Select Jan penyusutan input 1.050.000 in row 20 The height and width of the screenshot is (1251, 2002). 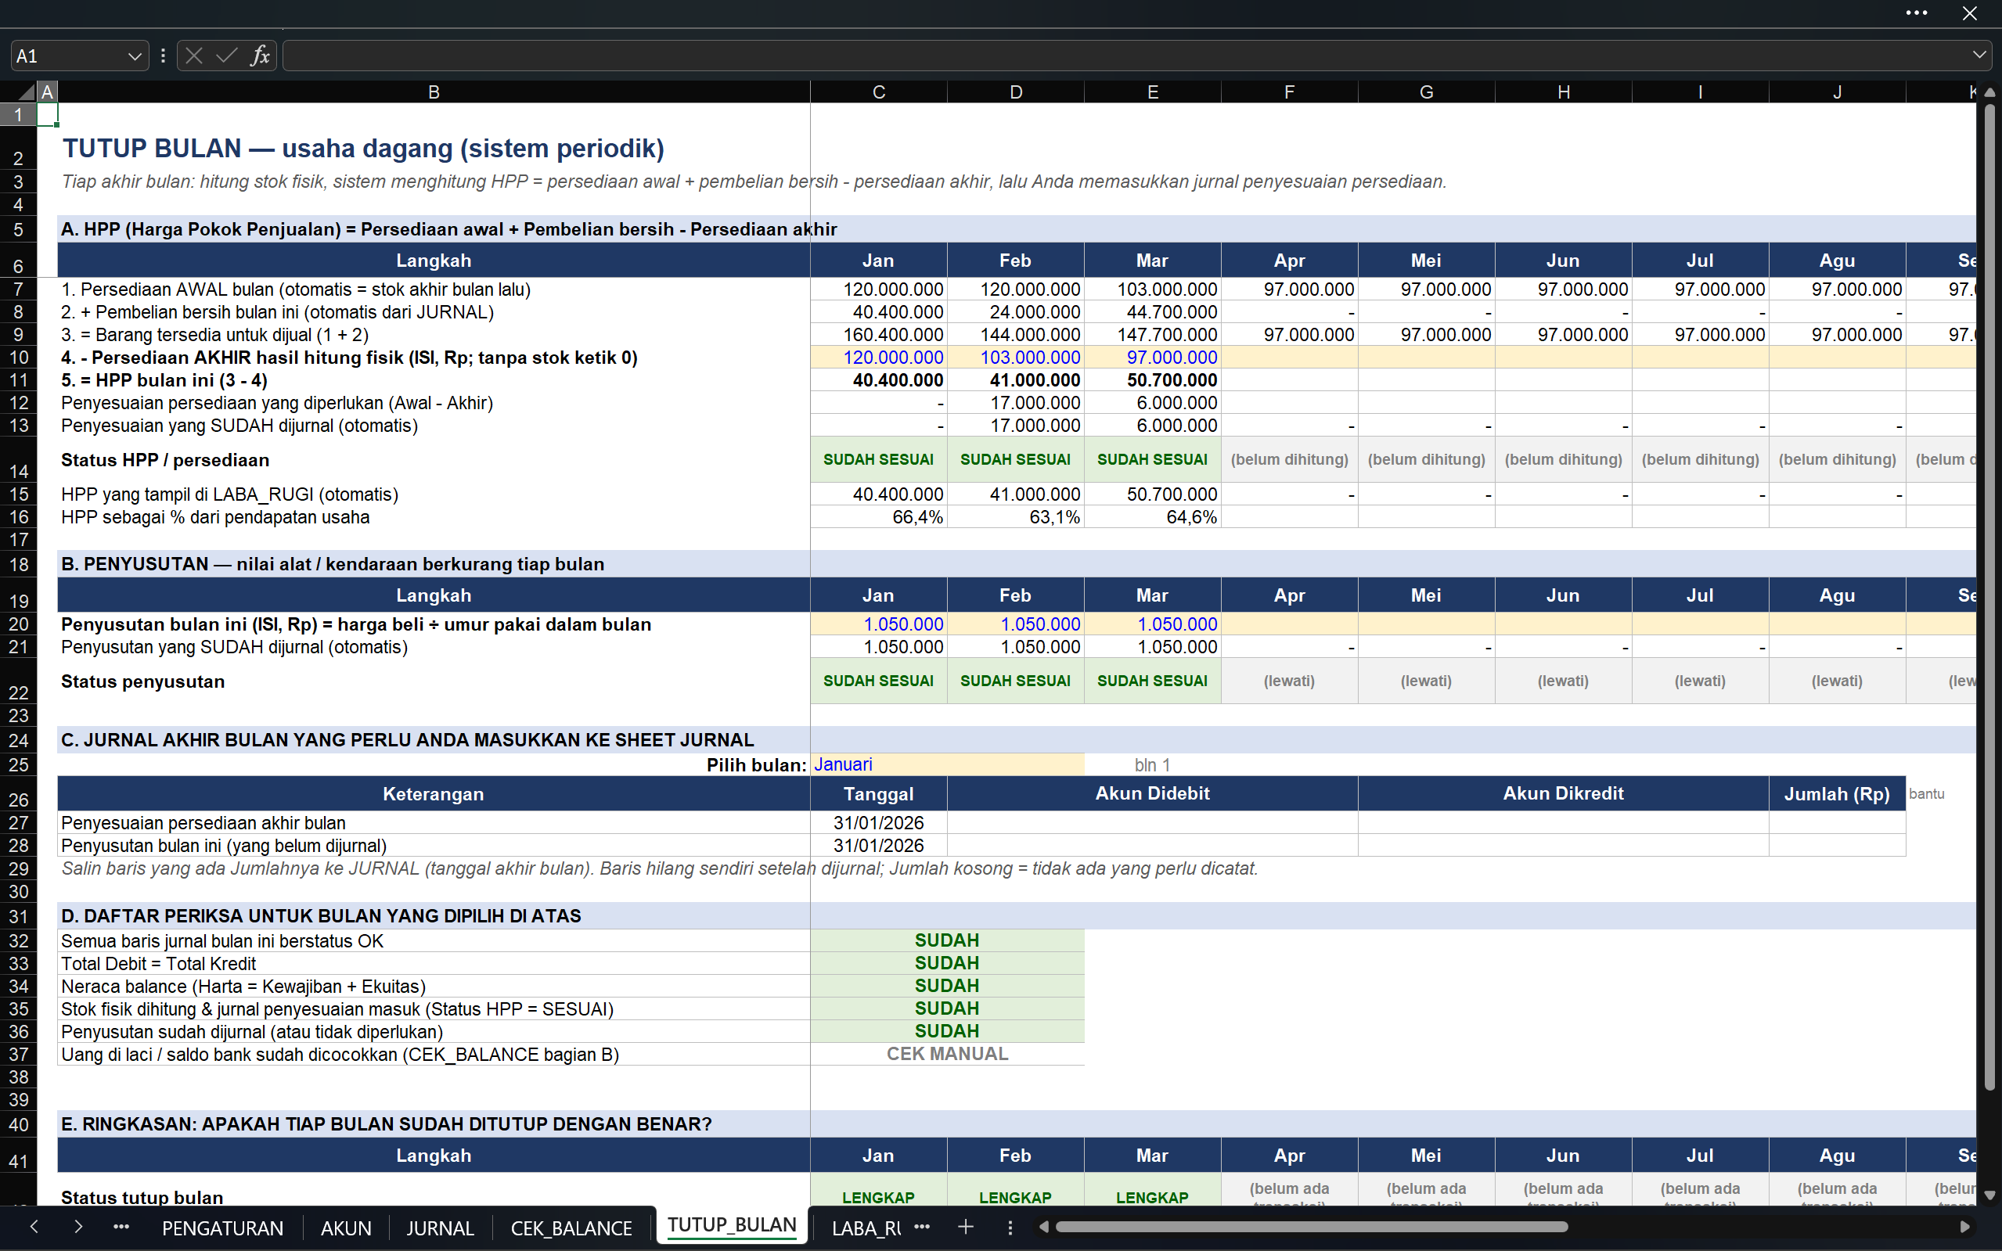pos(878,624)
